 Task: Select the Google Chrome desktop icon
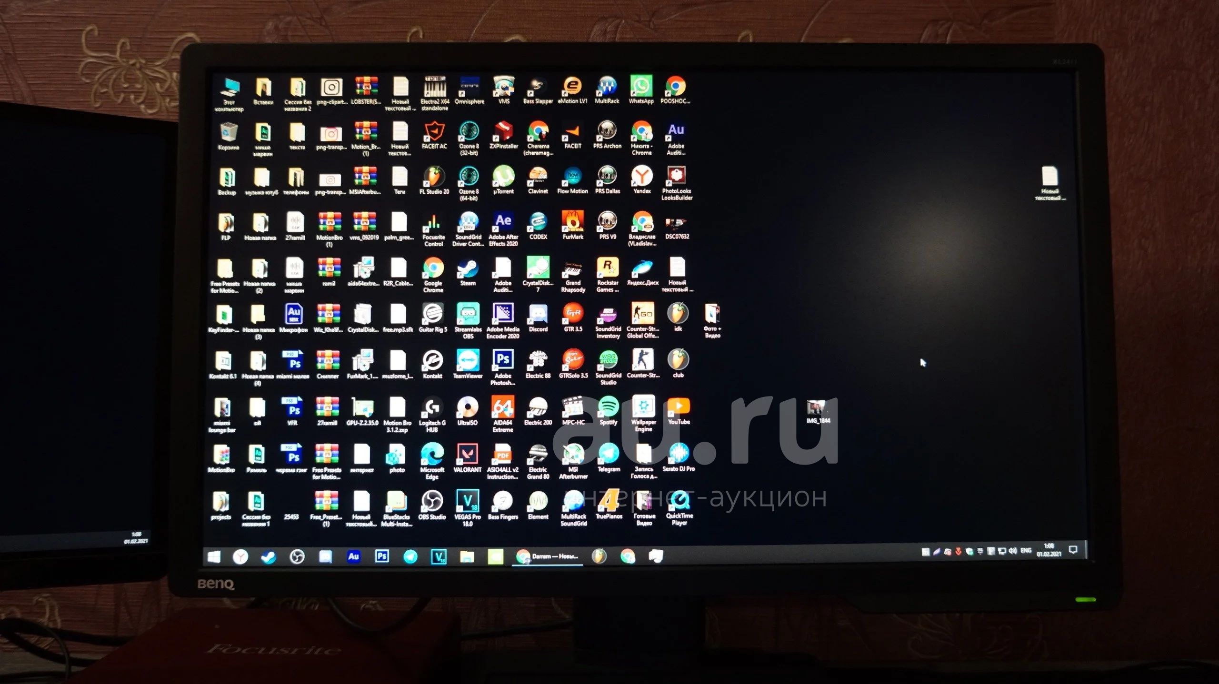coord(433,276)
